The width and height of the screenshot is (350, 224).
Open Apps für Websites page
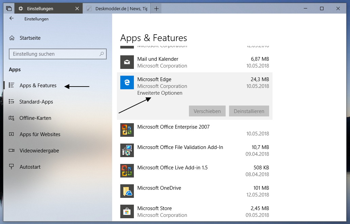tap(40, 134)
